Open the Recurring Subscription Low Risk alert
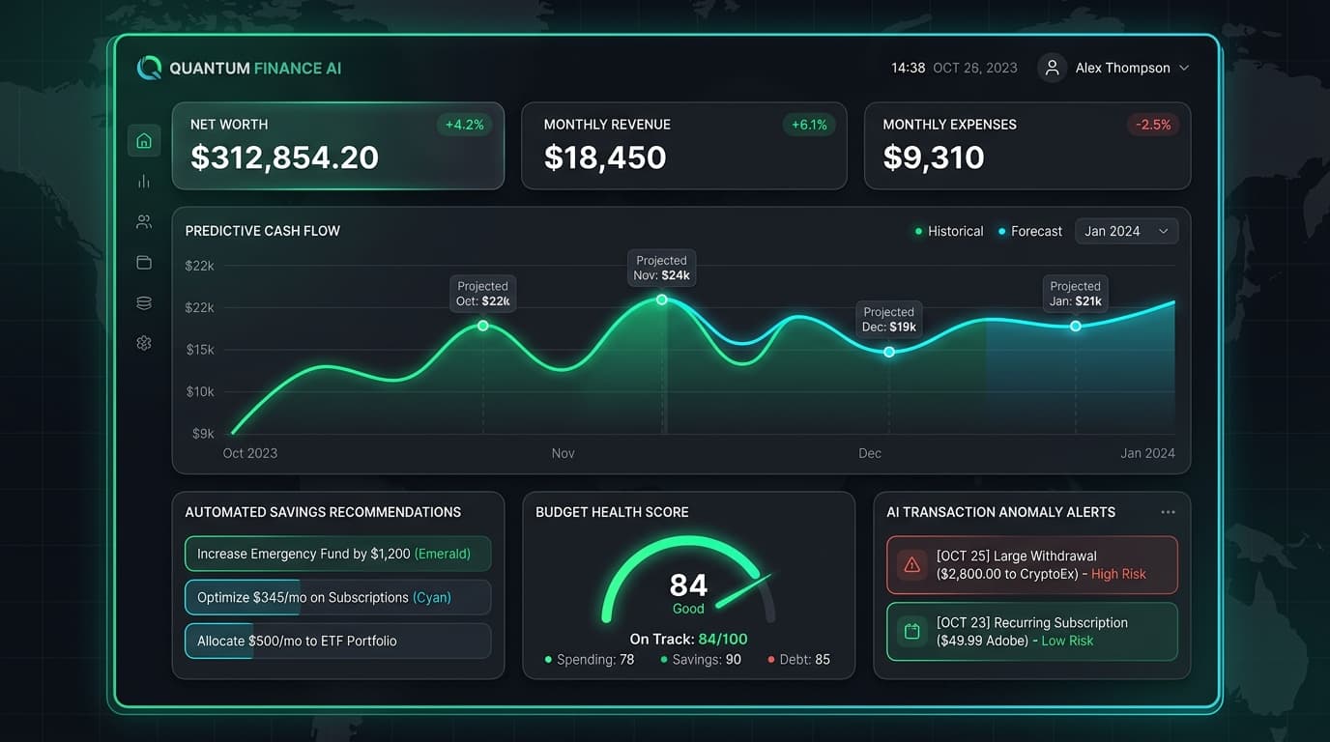This screenshot has height=742, width=1330. tap(1032, 632)
